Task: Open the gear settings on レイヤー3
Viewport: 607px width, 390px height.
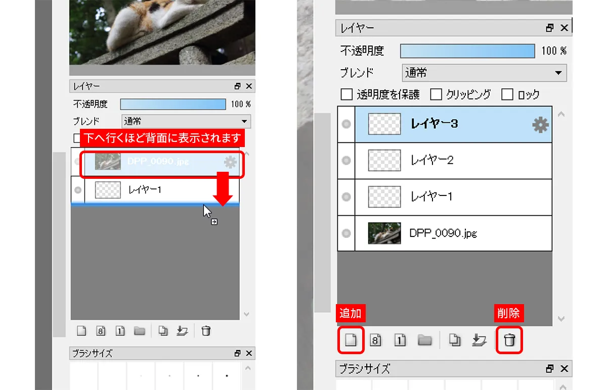Action: (540, 124)
